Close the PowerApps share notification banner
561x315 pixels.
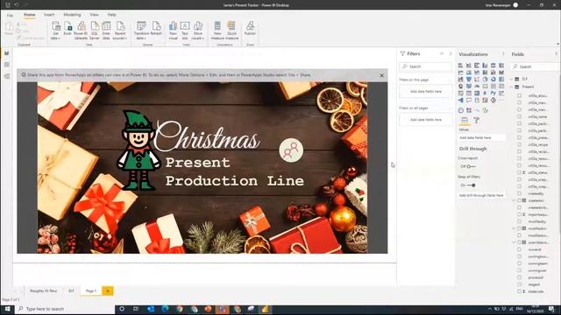(382, 75)
